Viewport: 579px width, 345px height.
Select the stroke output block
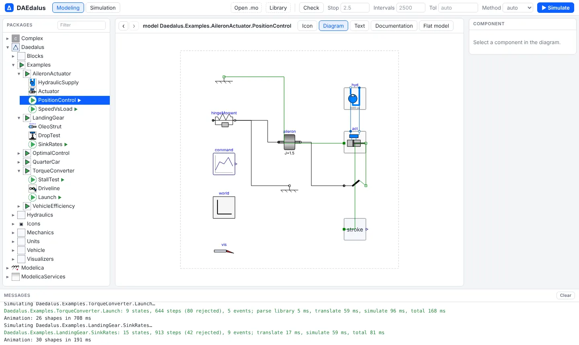355,229
